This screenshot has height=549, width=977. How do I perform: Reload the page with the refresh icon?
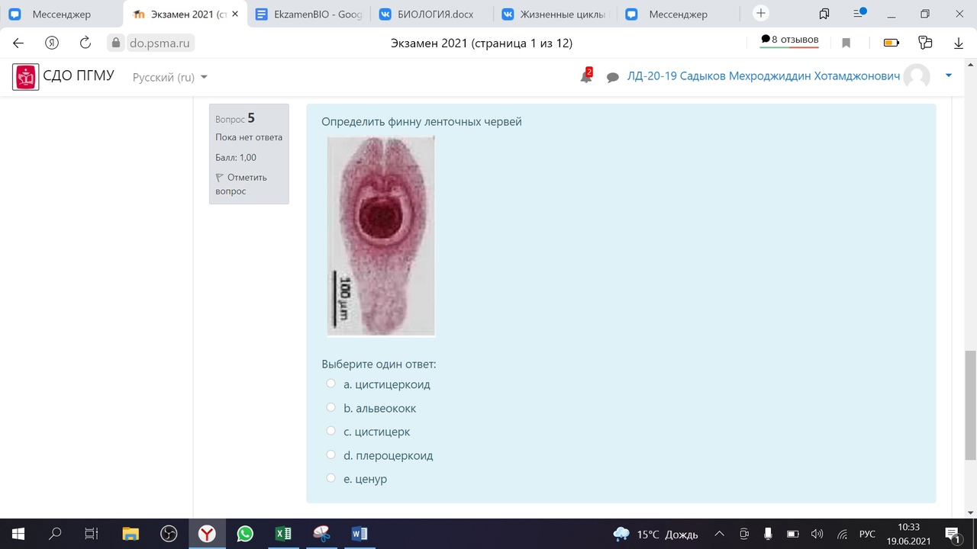pos(85,43)
